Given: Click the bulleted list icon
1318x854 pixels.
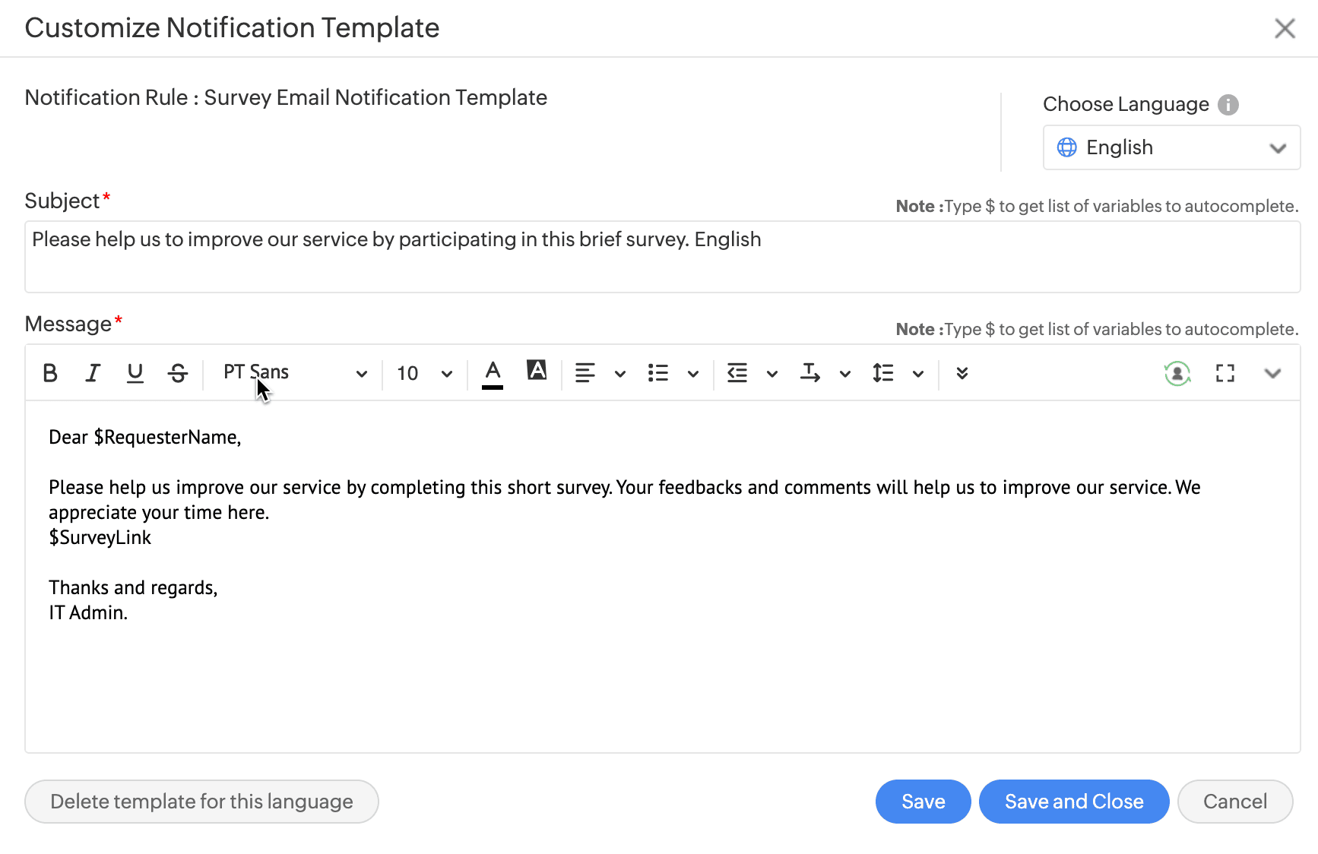Looking at the screenshot, I should click(658, 373).
